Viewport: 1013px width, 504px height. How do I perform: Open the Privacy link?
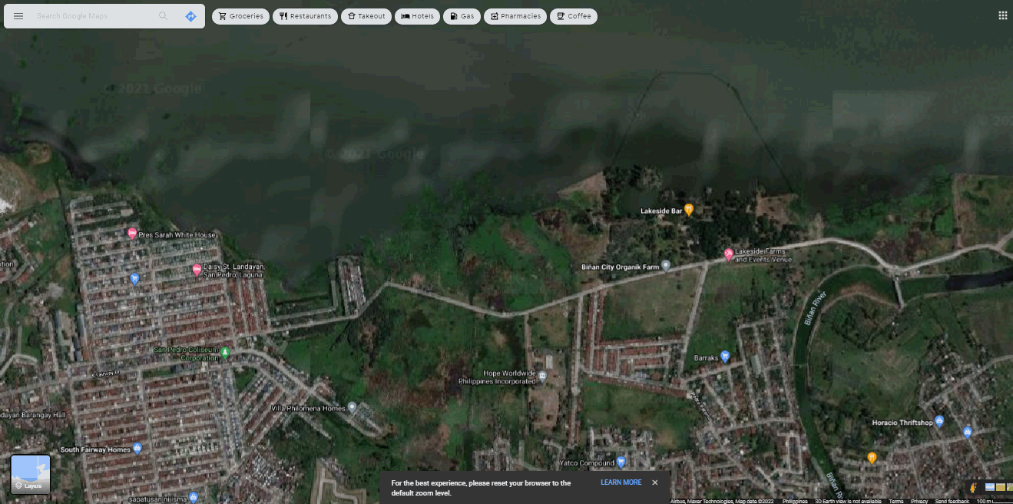click(x=919, y=501)
